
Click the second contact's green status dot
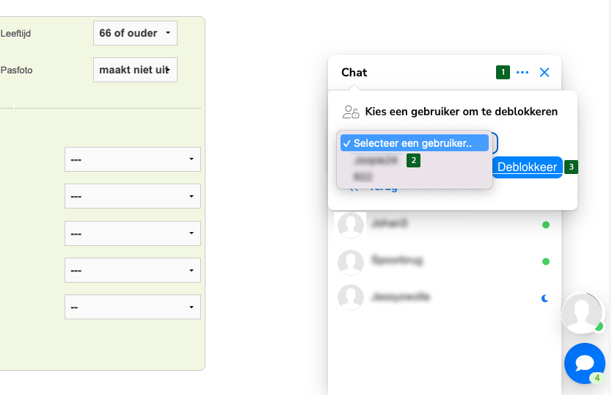point(546,261)
